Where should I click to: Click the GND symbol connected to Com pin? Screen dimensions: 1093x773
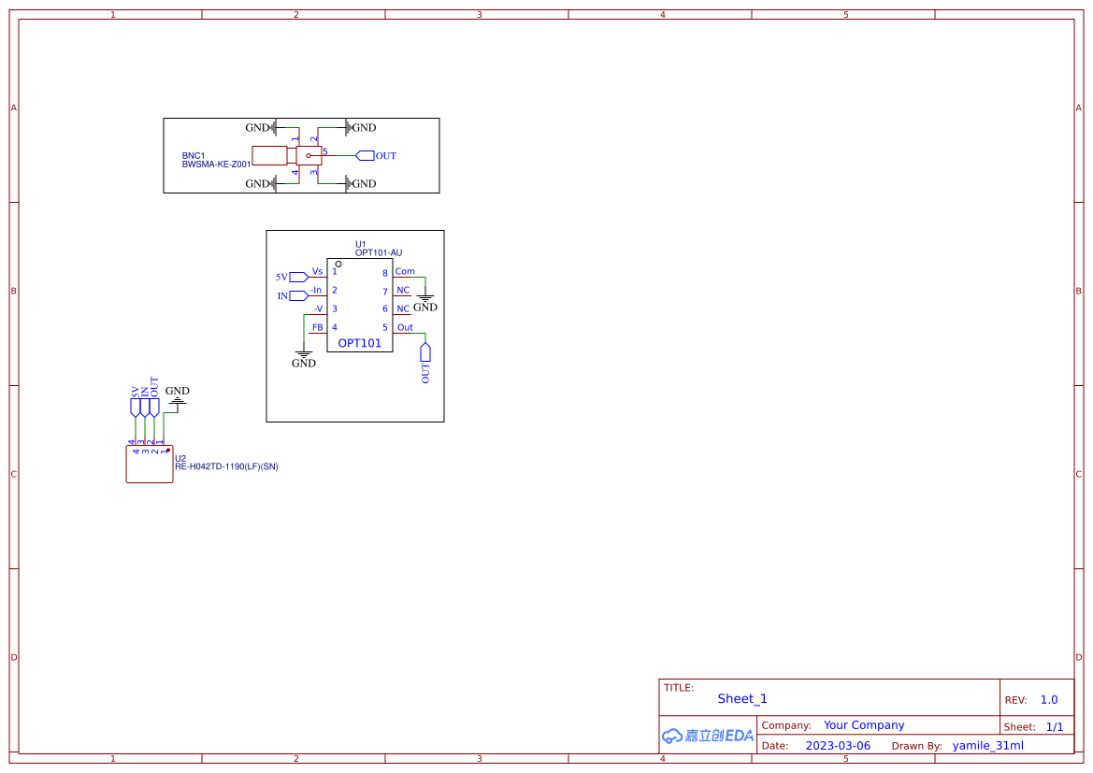[x=424, y=302]
